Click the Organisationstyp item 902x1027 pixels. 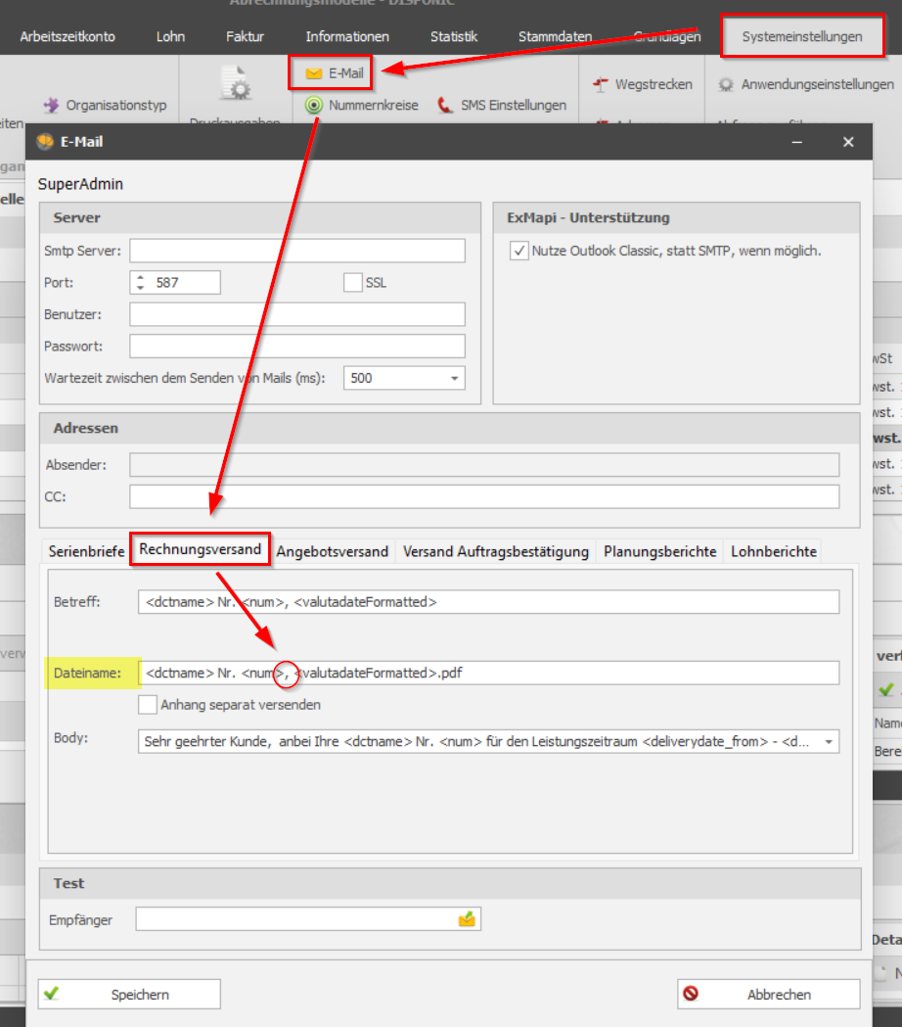(105, 105)
